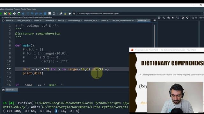Close the reto3.py tab
The width and height of the screenshot is (204, 114).
(66, 21)
